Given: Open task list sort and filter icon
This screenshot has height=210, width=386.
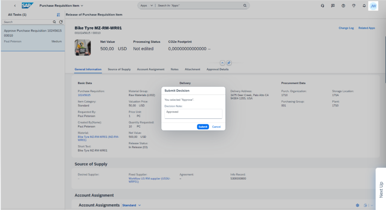Looking at the screenshot, I should (x=58, y=15).
